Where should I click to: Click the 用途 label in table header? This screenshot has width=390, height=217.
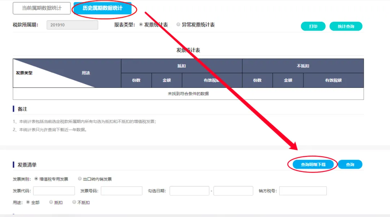[x=86, y=73]
